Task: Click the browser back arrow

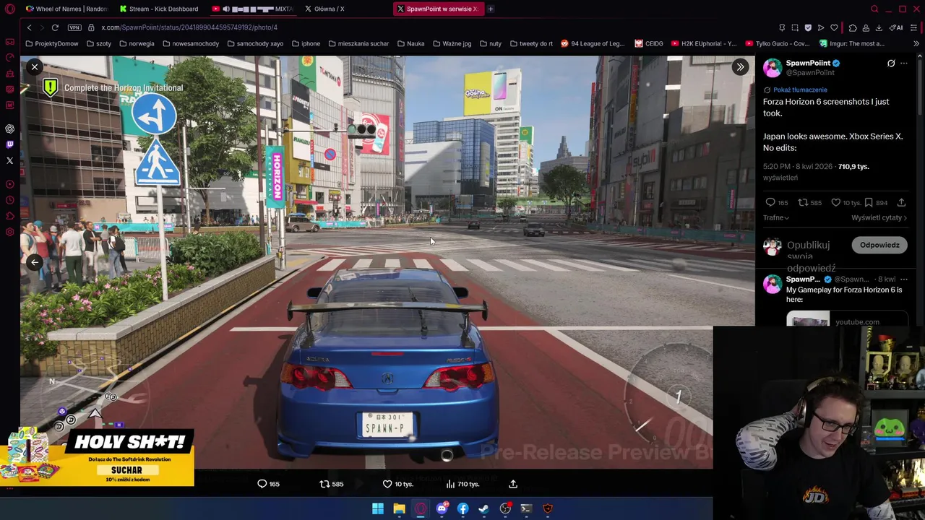Action: pyautogui.click(x=29, y=27)
